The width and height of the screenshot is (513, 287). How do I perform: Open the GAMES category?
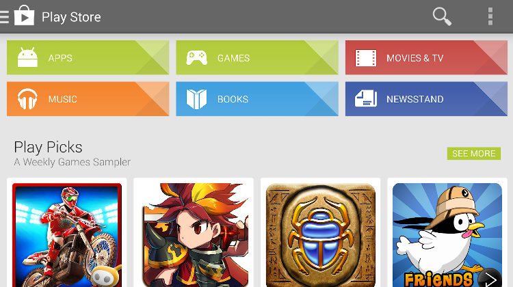tap(257, 57)
